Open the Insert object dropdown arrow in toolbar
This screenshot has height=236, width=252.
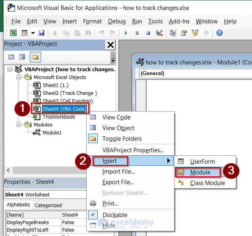[x=33, y=33]
